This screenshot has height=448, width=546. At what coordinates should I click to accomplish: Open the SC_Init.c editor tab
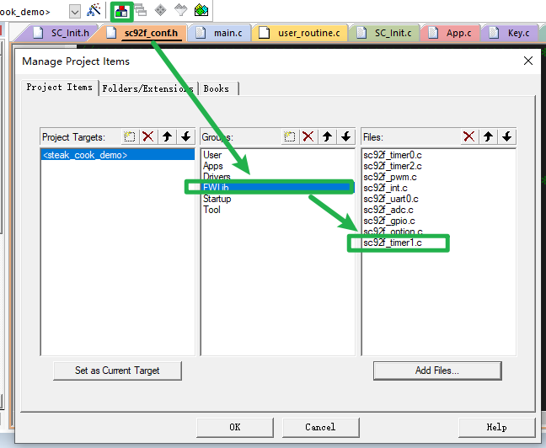coord(385,33)
